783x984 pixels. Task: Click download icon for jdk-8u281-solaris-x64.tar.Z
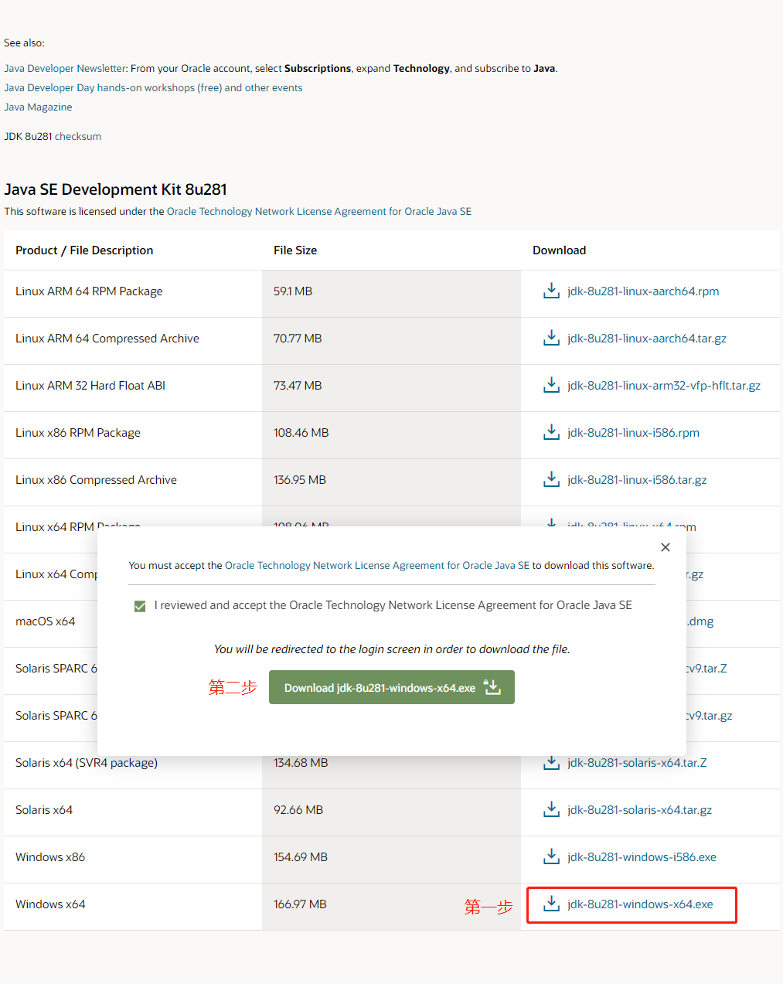pos(551,763)
